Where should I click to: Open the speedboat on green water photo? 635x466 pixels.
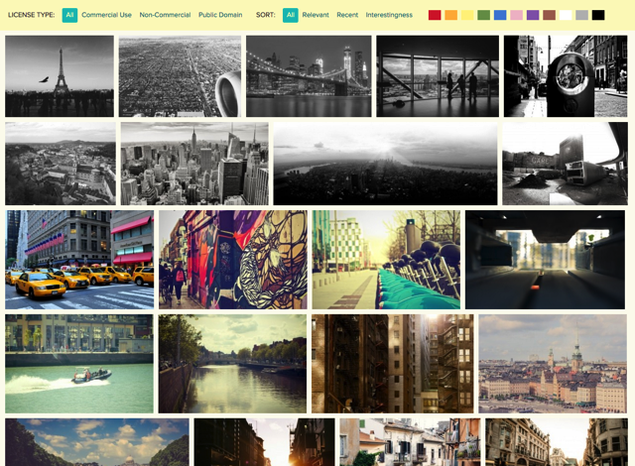[79, 364]
